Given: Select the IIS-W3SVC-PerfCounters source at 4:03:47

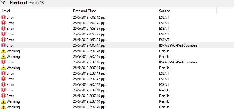Looking at the screenshot, I should click(178, 45).
